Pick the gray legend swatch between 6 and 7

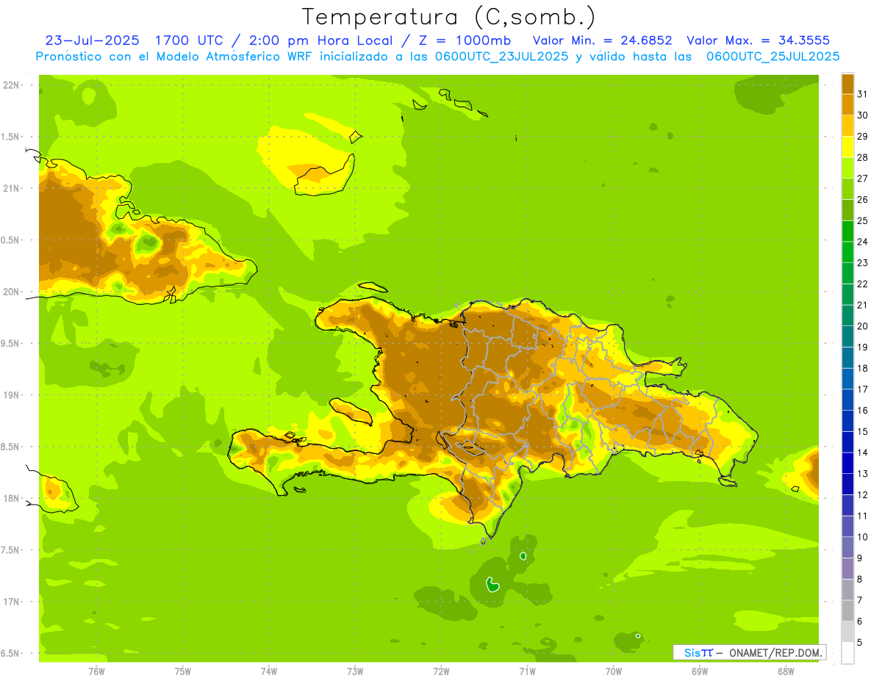click(x=847, y=610)
